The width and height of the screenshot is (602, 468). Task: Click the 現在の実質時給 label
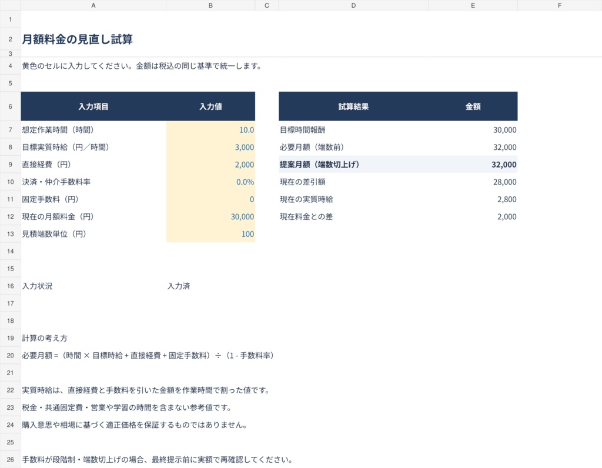[306, 199]
